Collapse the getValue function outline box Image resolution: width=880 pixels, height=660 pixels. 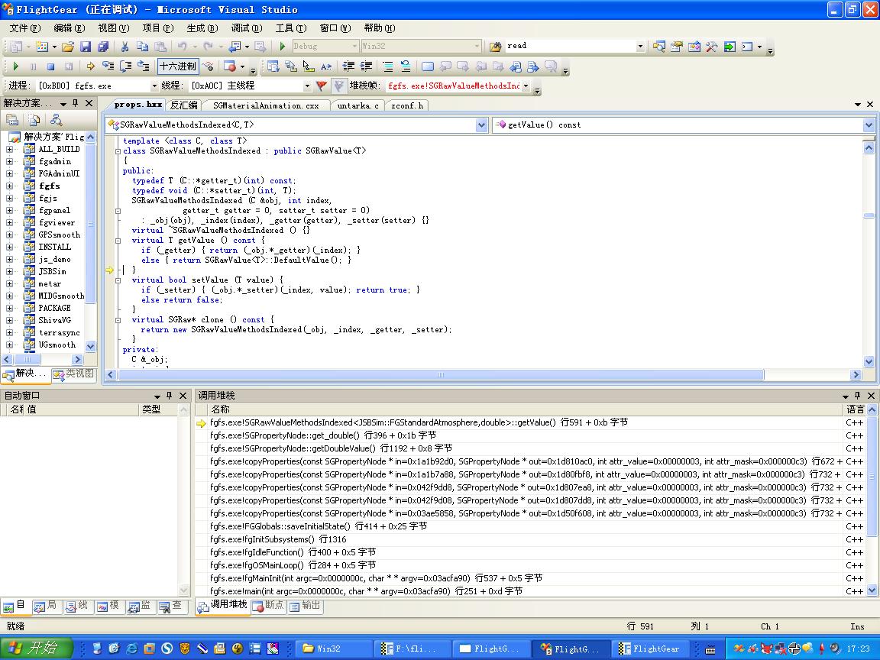(x=118, y=241)
